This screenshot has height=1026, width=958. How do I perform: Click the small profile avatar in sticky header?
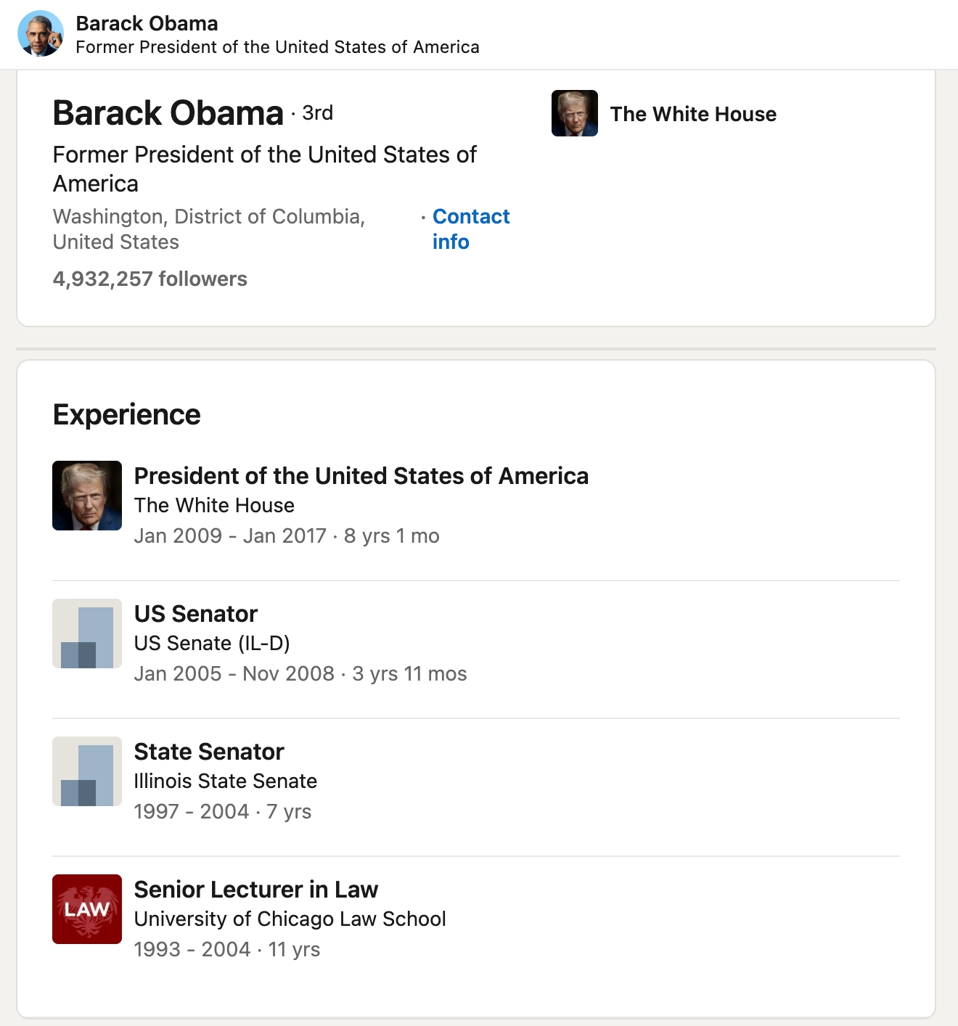(41, 34)
